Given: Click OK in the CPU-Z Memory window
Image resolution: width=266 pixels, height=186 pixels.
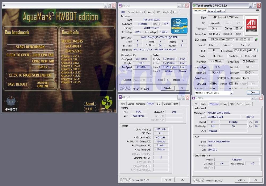Looking at the screenshot, I should click(x=182, y=180).
